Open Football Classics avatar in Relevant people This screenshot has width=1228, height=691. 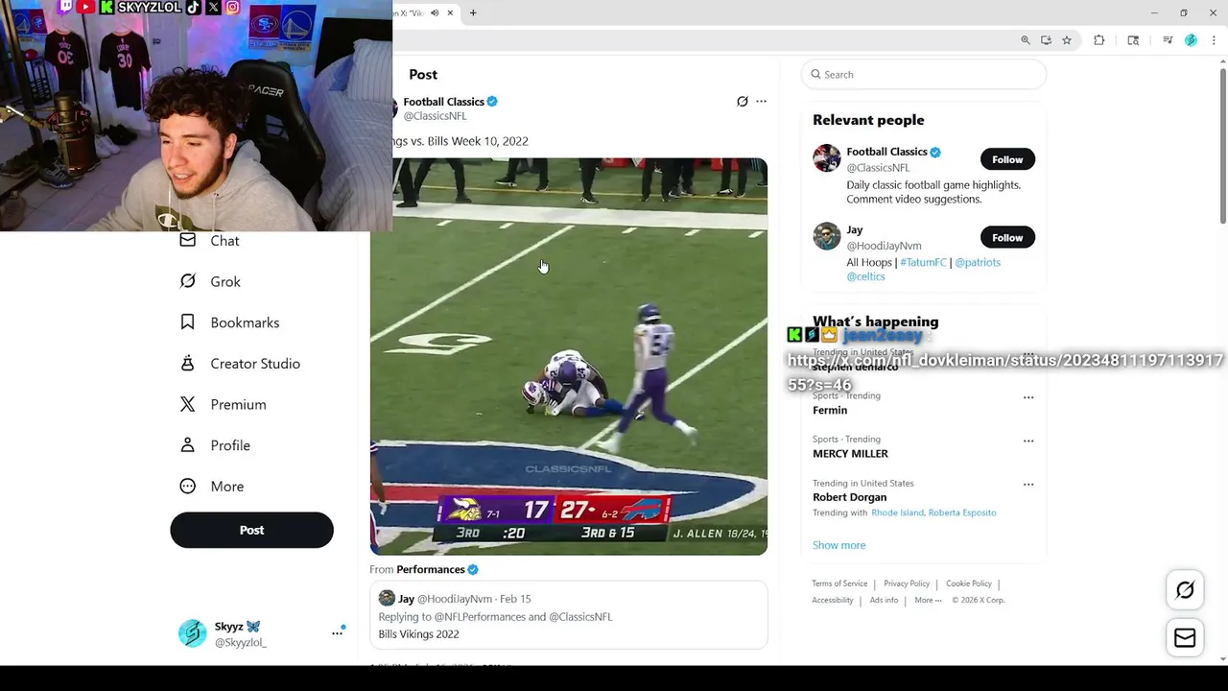pyautogui.click(x=827, y=158)
